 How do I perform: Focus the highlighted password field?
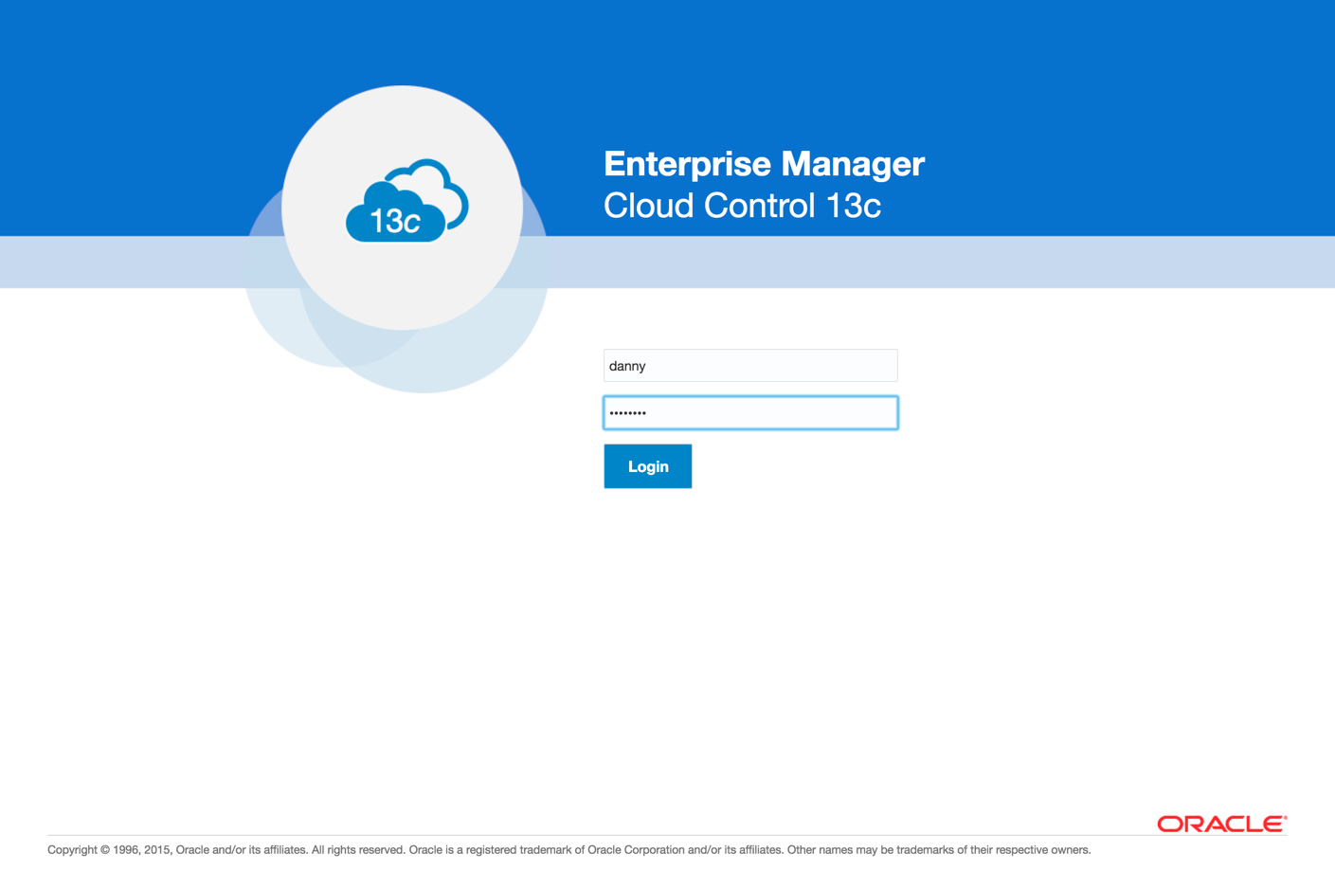coord(749,412)
